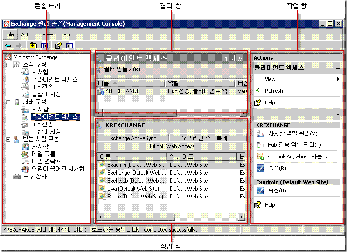347x252 pixels.
Task: Collapse the 서버 구성 tree node
Action: coord(8,102)
